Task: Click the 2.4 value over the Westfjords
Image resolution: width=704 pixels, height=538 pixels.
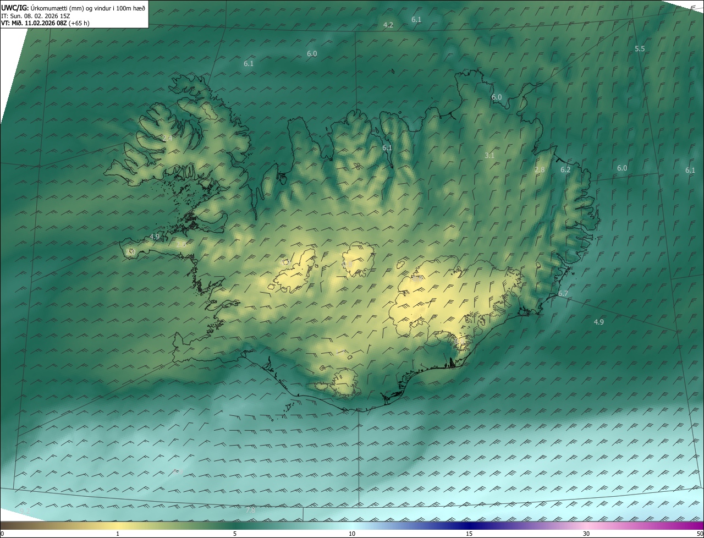Action: click(167, 138)
